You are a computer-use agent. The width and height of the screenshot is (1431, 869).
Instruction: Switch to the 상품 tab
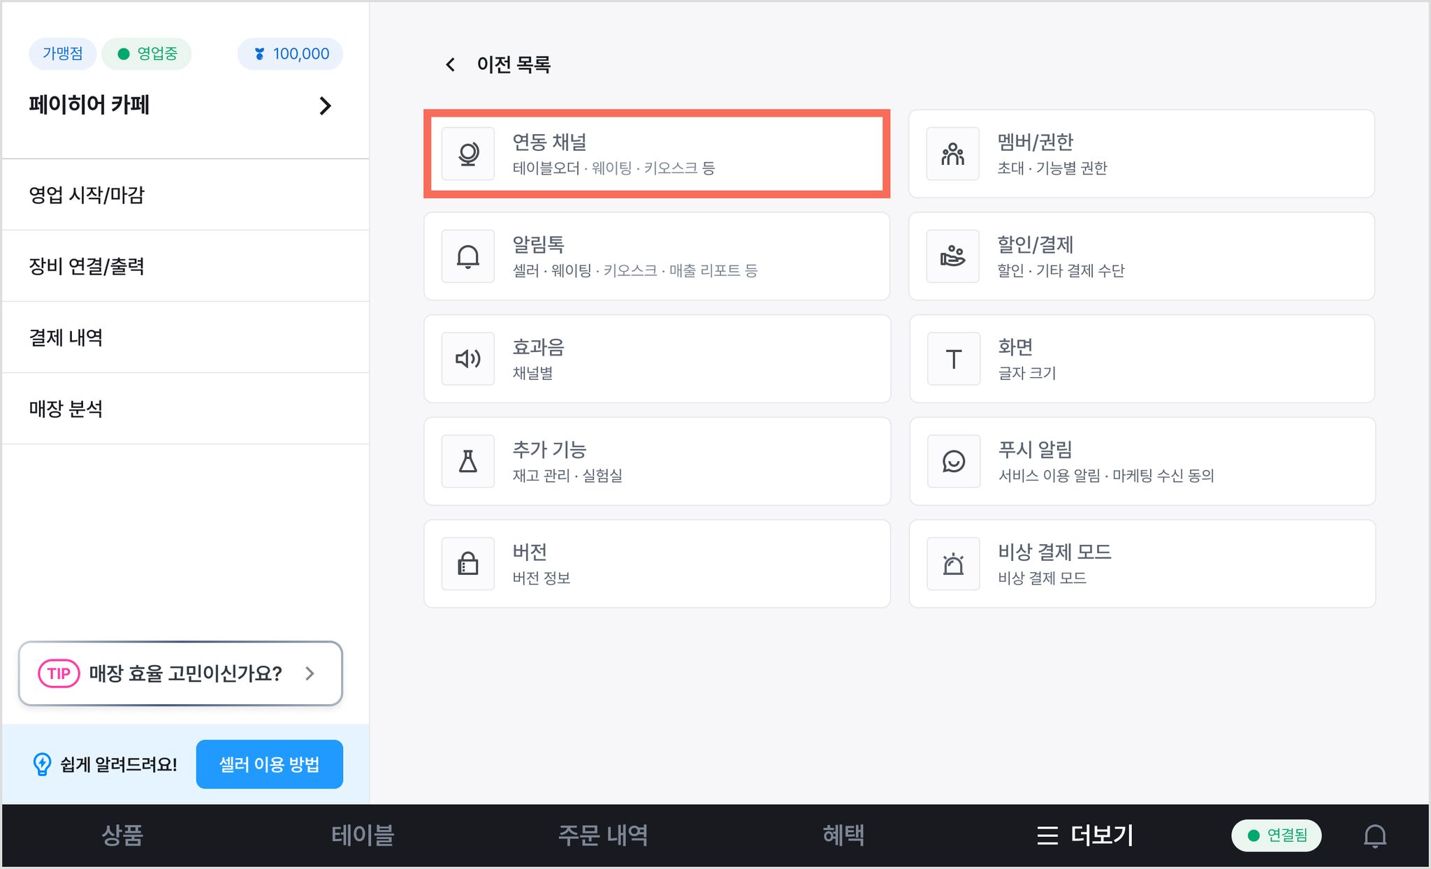(122, 835)
